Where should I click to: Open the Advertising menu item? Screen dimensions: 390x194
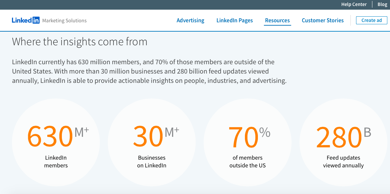coord(190,20)
